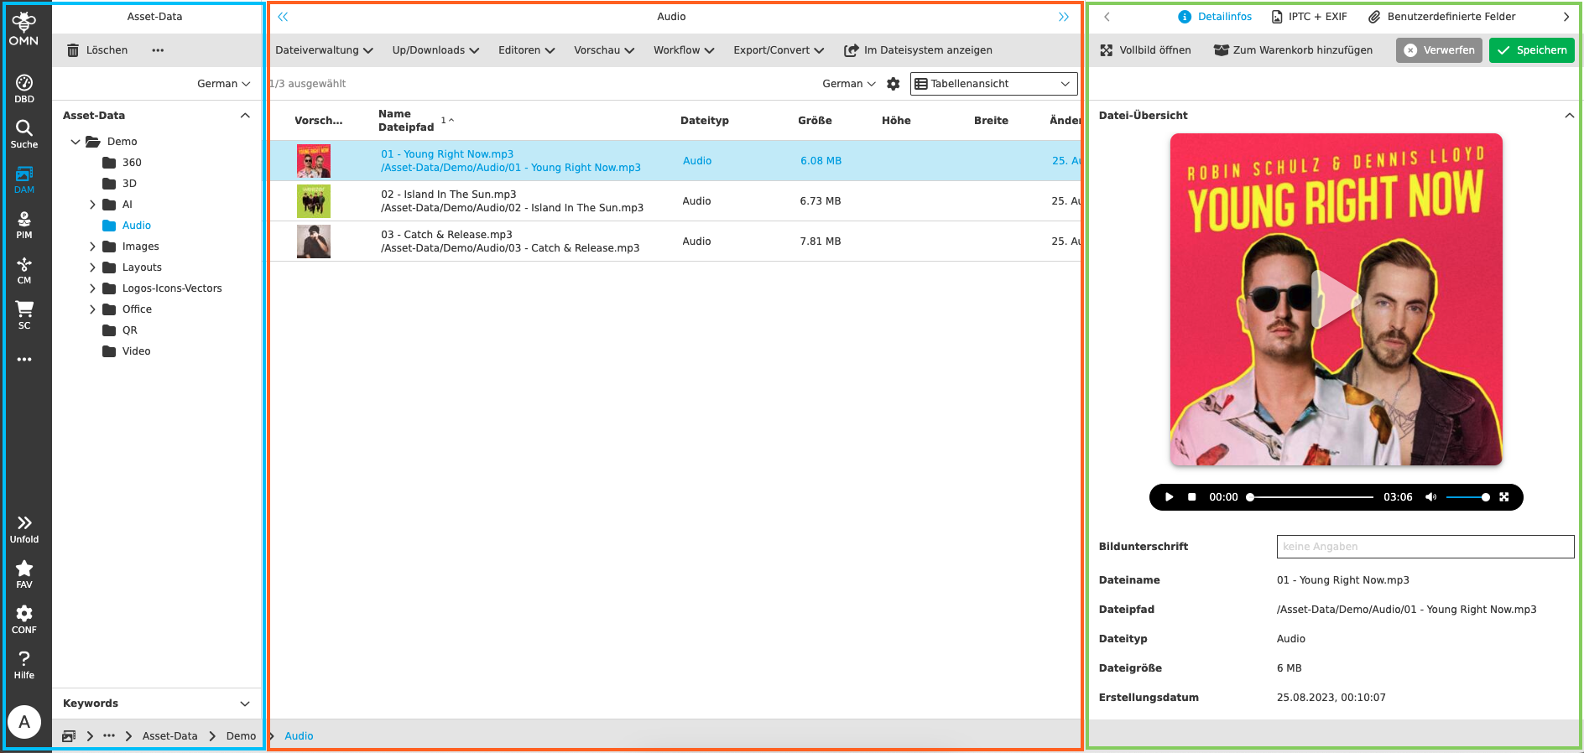The image size is (1584, 753).
Task: Unfold the left navigation sidebar
Action: click(x=24, y=528)
